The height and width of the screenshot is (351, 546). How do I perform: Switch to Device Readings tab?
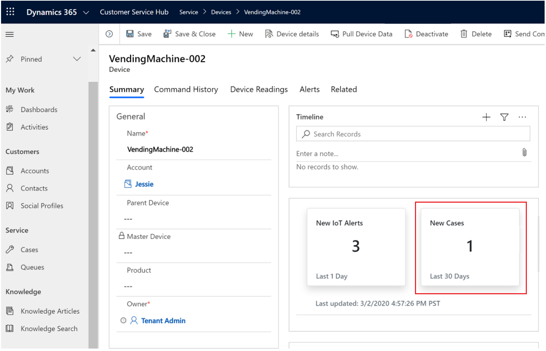tap(259, 89)
